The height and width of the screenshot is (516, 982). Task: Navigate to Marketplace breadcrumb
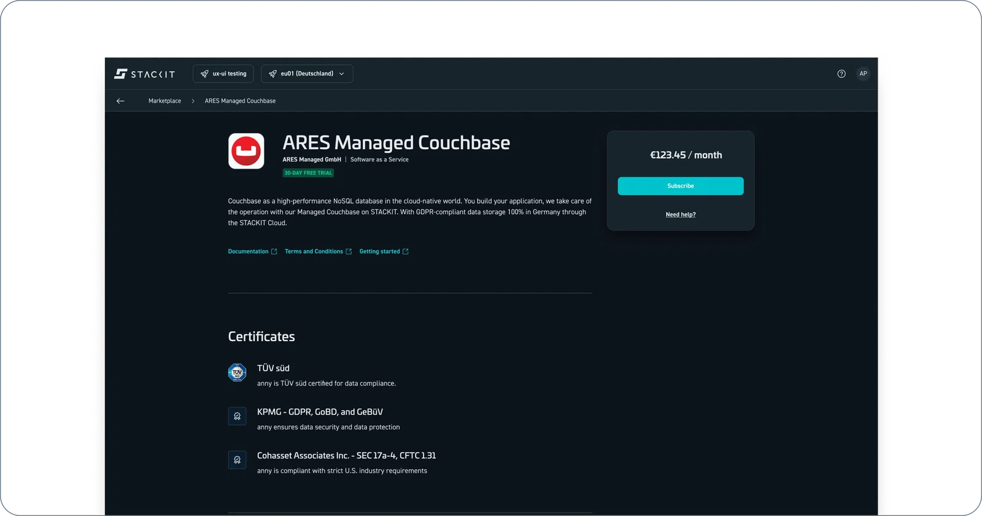pyautogui.click(x=164, y=101)
